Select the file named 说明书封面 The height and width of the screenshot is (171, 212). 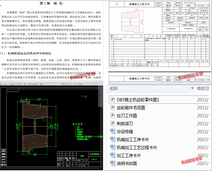(x=127, y=163)
